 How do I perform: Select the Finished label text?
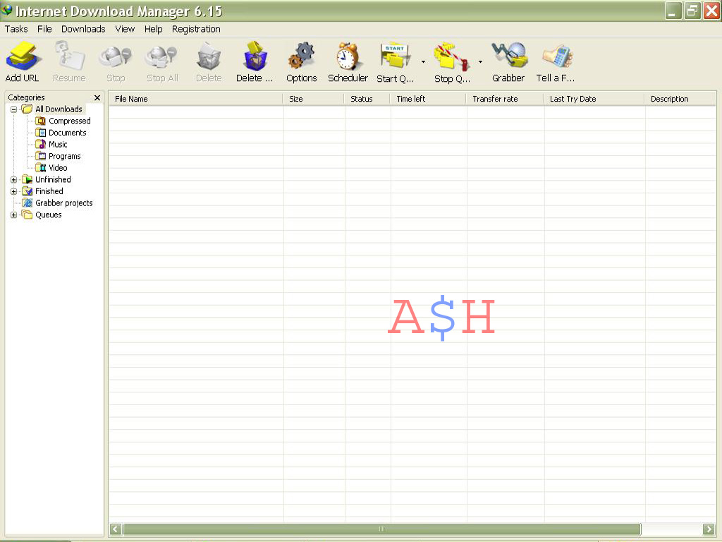[x=49, y=191]
